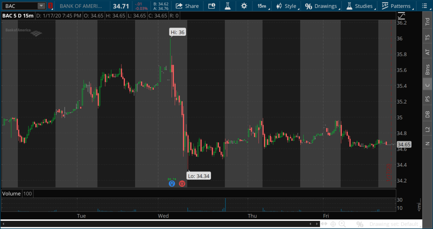Image resolution: width=433 pixels, height=229 pixels.
Task: Click the C: 34.65 close value
Action: [157, 16]
